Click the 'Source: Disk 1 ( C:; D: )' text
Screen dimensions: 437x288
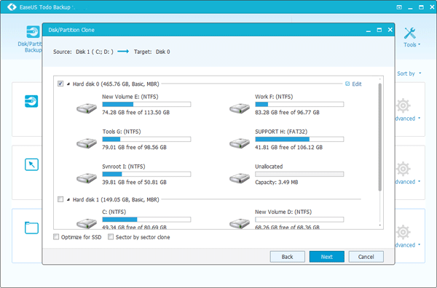pyautogui.click(x=83, y=52)
